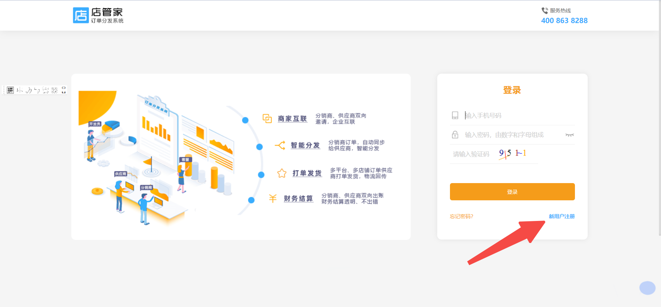Click the 拼 pinyin input mode icon
Screen dimensions: 661x307
click(x=10, y=90)
